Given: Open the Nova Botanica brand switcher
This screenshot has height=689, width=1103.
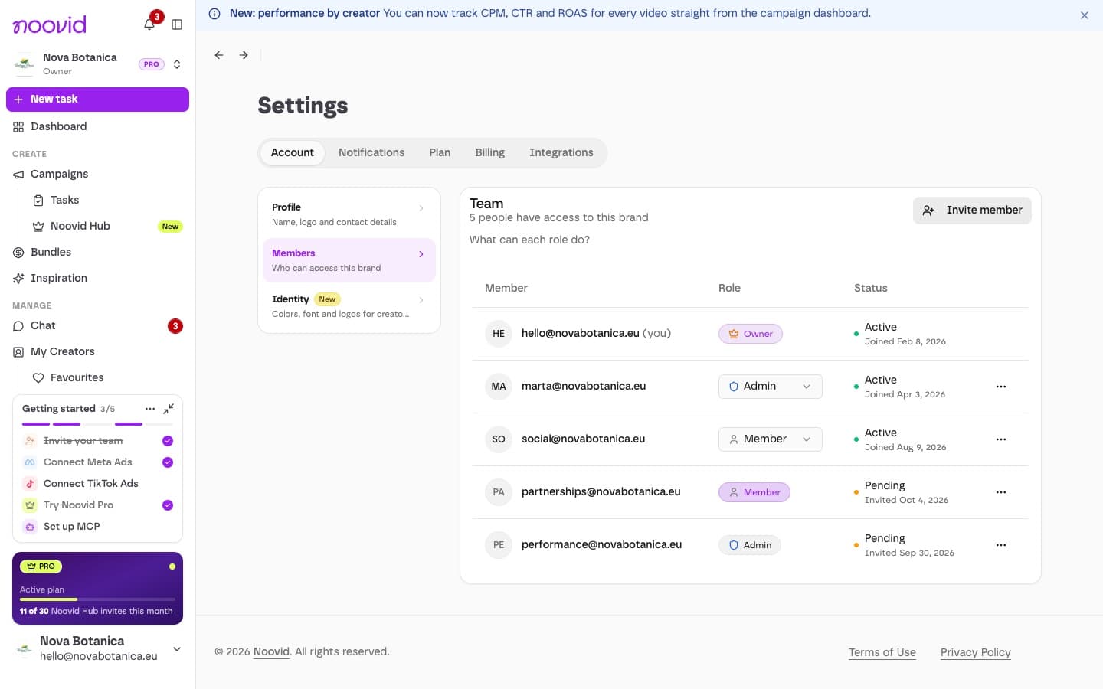Looking at the screenshot, I should coord(97,64).
